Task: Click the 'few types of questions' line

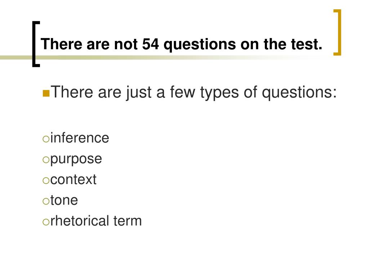Action: click(194, 92)
